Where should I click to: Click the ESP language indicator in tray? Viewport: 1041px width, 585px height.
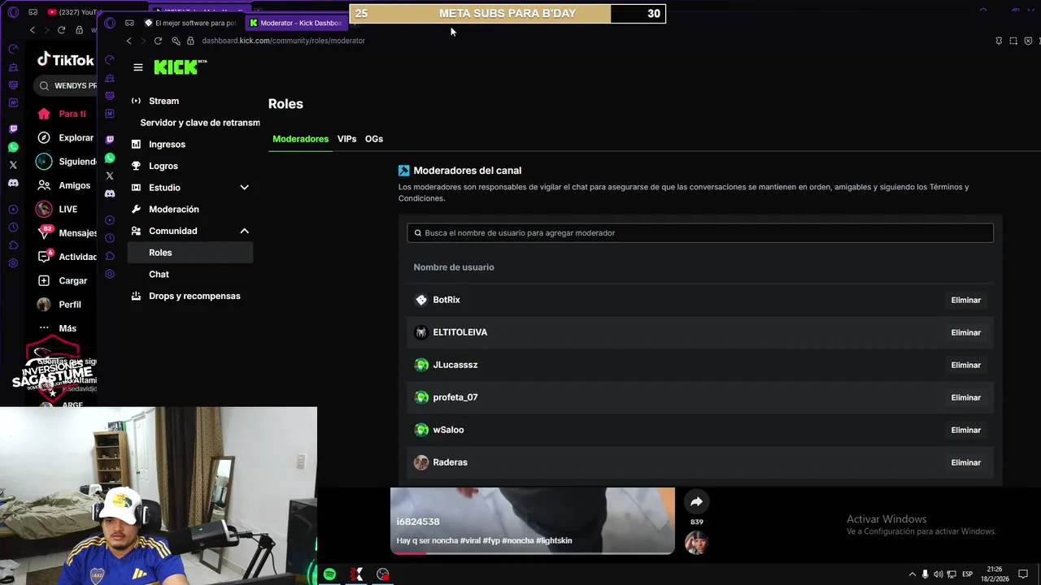(968, 574)
